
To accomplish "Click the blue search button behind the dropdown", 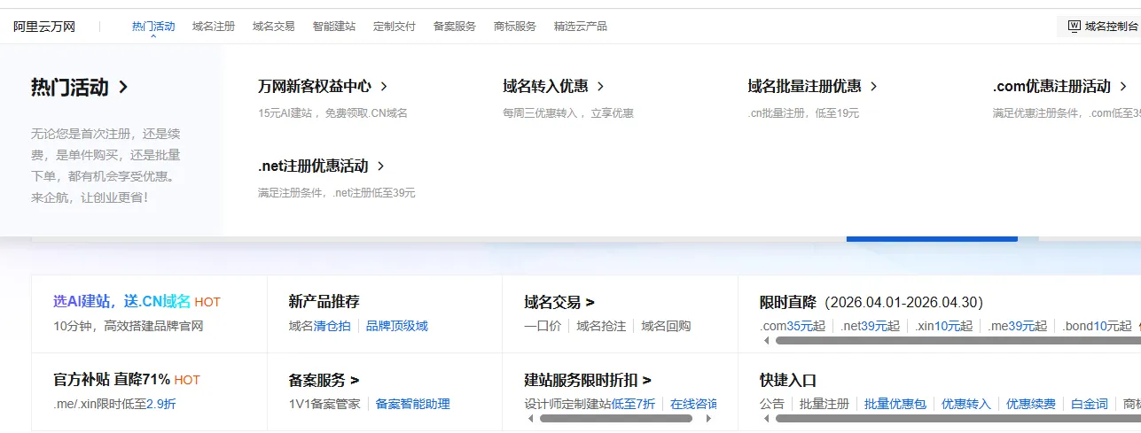I will 932,238.
